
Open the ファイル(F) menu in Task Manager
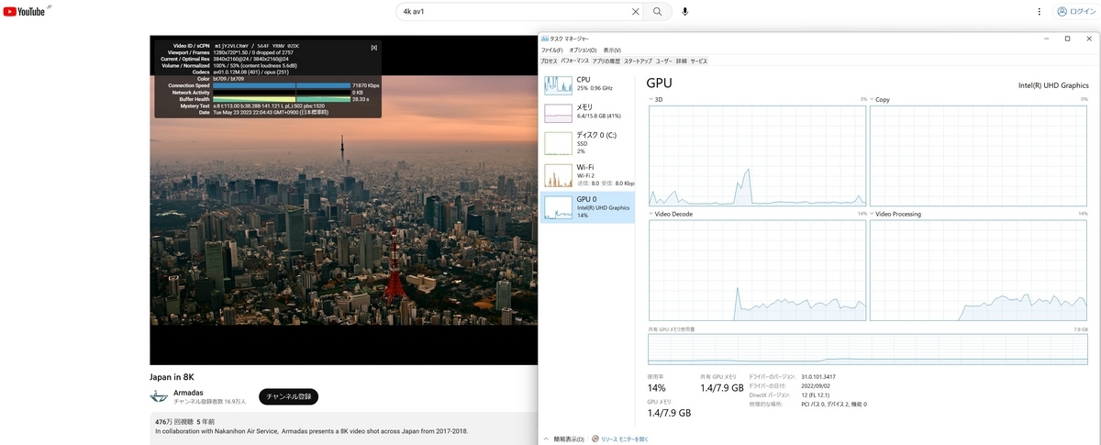point(553,50)
